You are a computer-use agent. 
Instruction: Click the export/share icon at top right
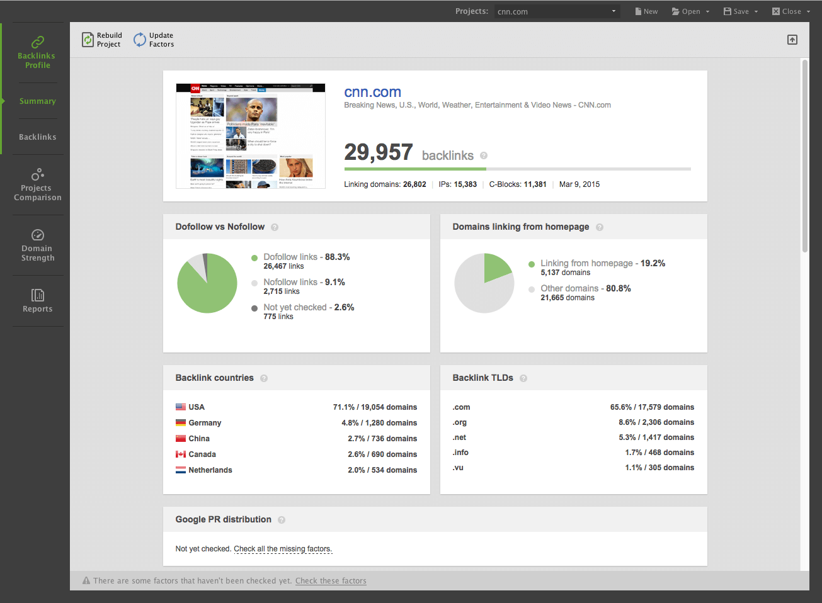tap(792, 40)
